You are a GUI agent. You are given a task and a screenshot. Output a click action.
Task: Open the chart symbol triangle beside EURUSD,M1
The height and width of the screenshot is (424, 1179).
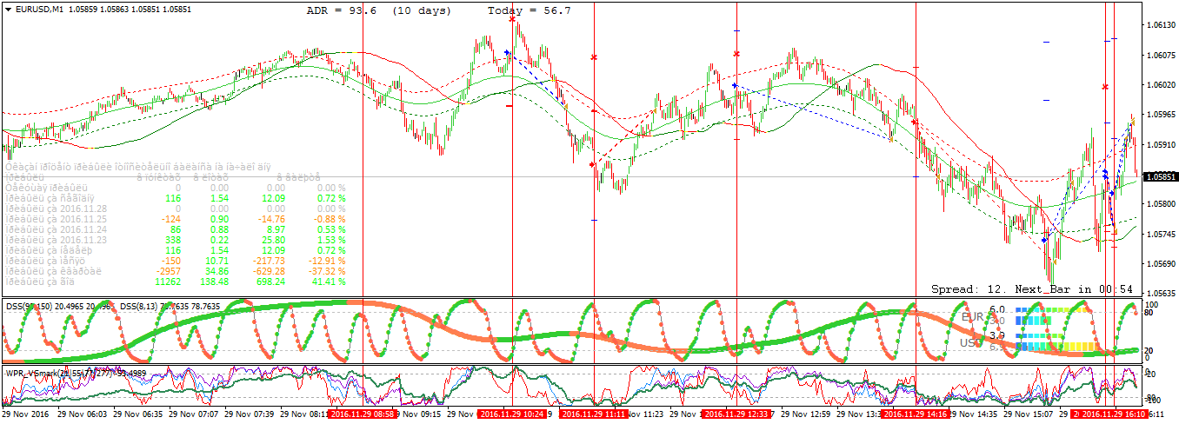click(8, 9)
